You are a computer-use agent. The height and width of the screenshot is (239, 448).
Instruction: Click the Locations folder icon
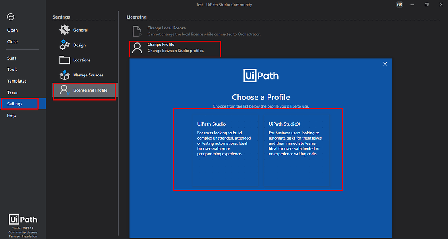click(x=64, y=60)
